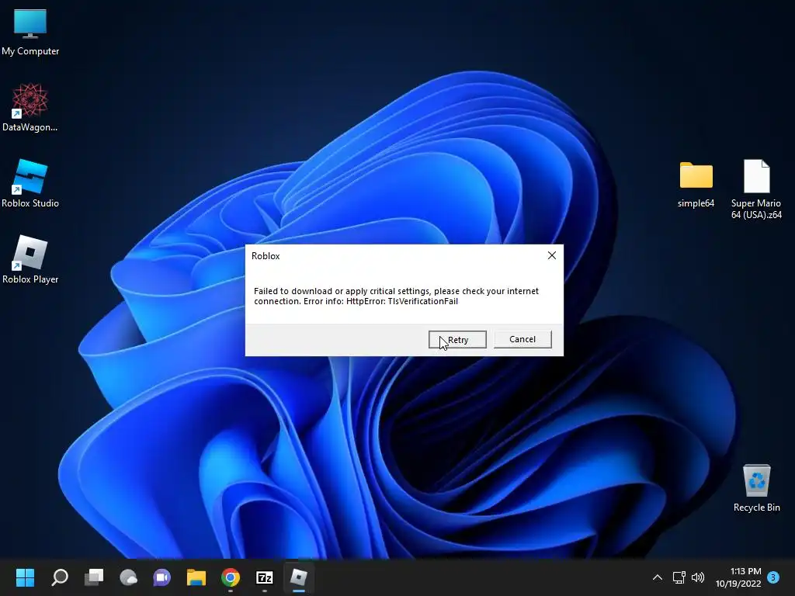The image size is (795, 596).
Task: Open File Explorer from the taskbar
Action: click(x=196, y=577)
